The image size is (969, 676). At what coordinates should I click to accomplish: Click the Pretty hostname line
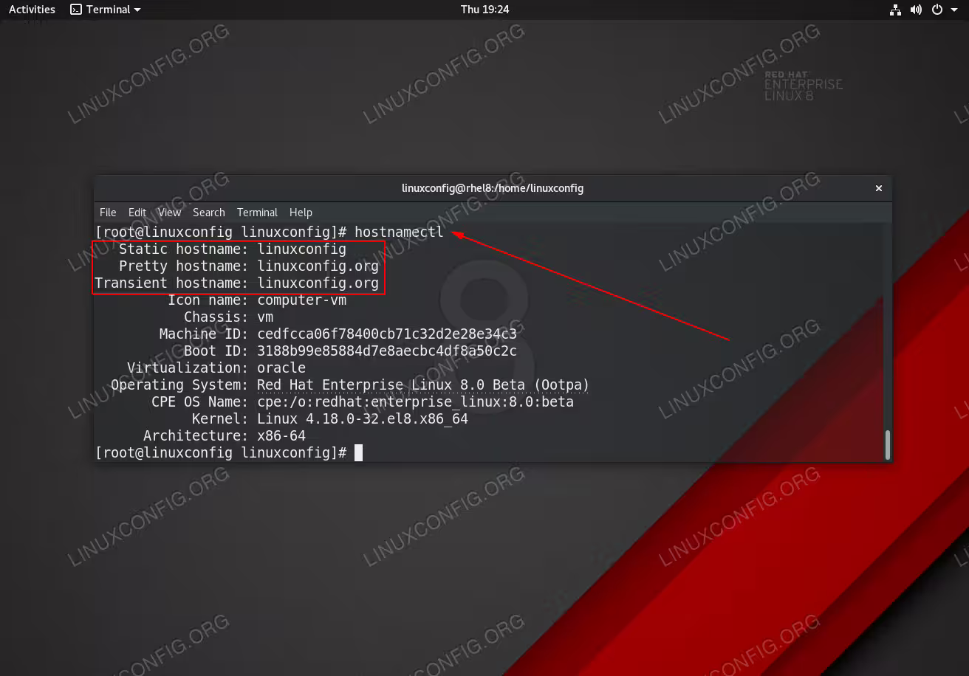click(x=249, y=266)
